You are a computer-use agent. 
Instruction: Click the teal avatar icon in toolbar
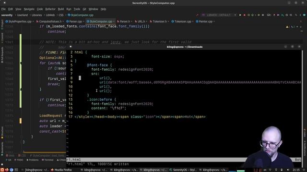pyautogui.click(x=305, y=15)
